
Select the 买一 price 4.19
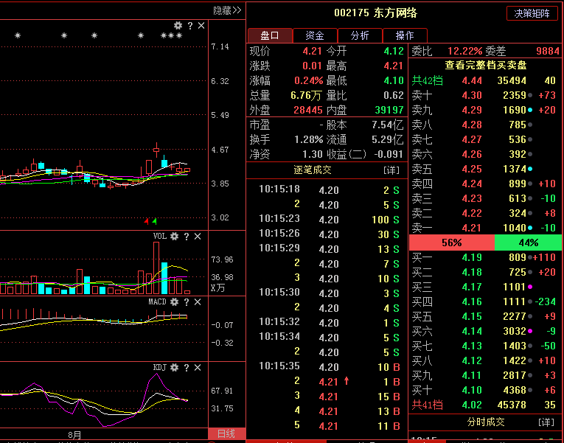pos(472,257)
